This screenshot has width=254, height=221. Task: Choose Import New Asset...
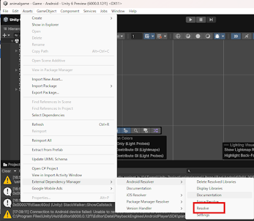point(69,80)
